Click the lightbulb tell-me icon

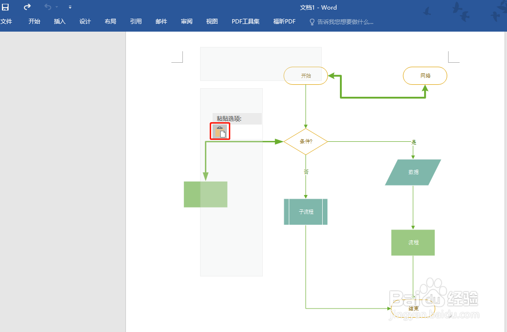click(312, 22)
